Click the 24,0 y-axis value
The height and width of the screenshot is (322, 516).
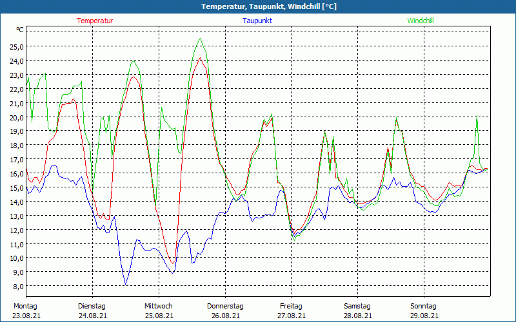tap(17, 61)
